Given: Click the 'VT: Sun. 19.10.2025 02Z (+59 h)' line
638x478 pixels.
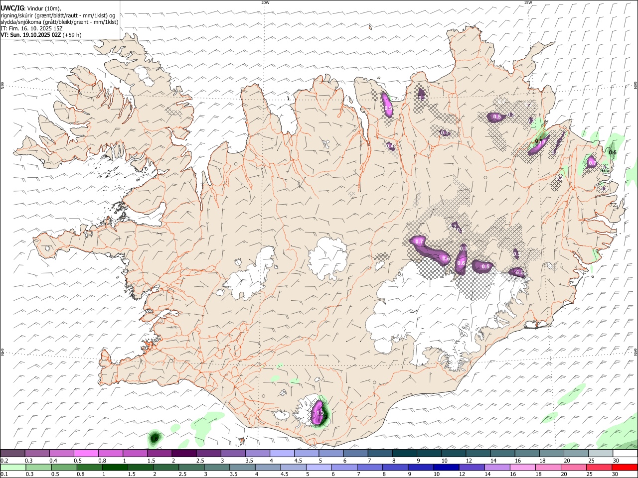Looking at the screenshot, I should tap(41, 35).
